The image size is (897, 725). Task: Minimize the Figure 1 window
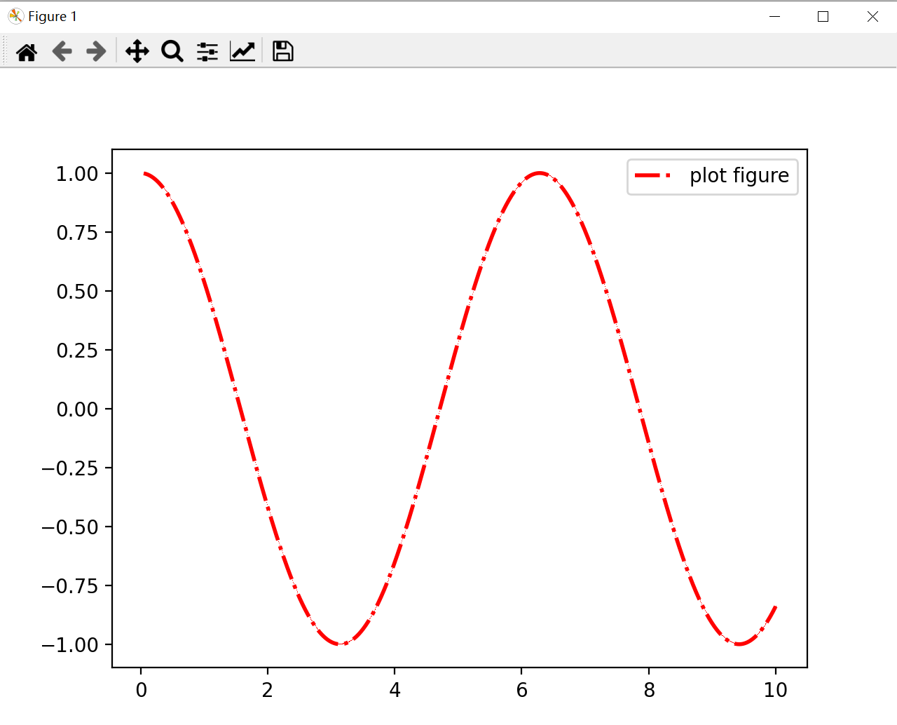pos(774,16)
